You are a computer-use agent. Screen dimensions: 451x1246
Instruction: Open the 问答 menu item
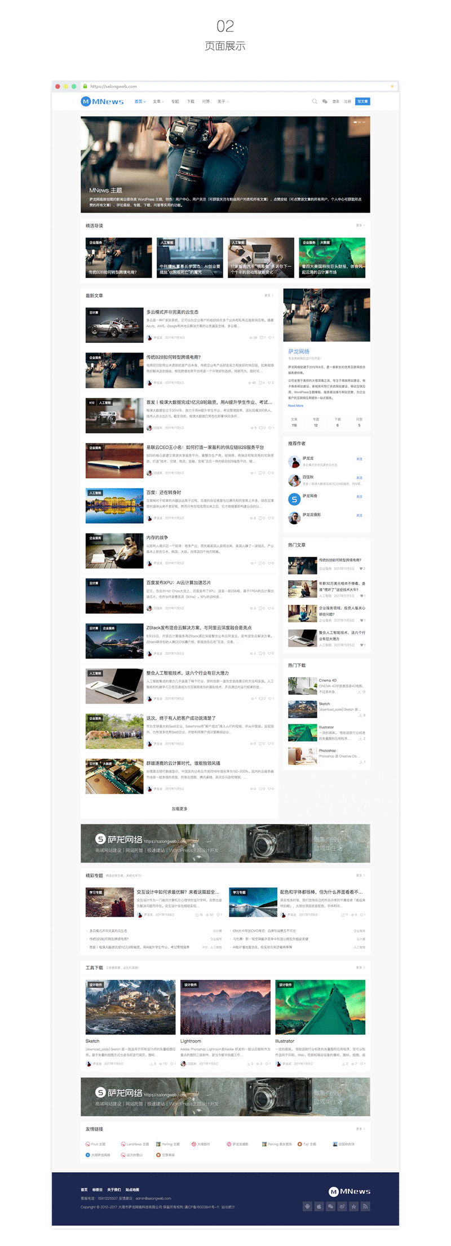(x=206, y=101)
